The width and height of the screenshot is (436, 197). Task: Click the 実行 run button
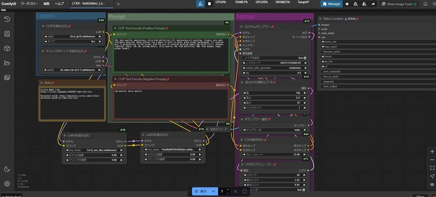201,191
